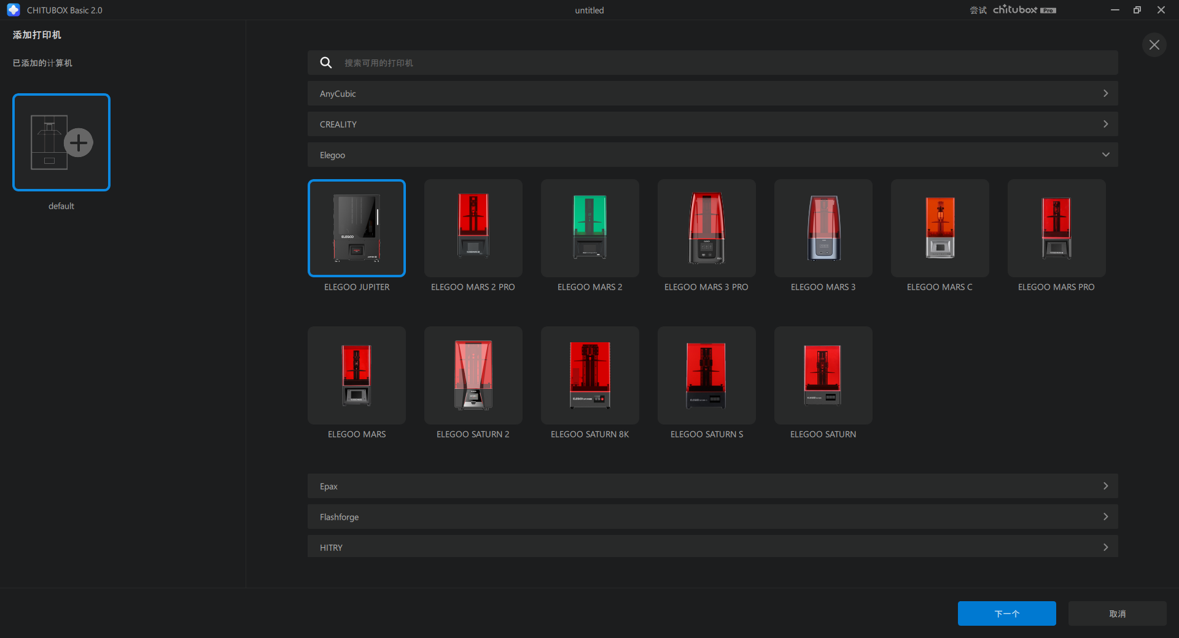This screenshot has height=638, width=1179.
Task: Select the ELEGOO MARS 2 PRO printer
Action: click(473, 228)
